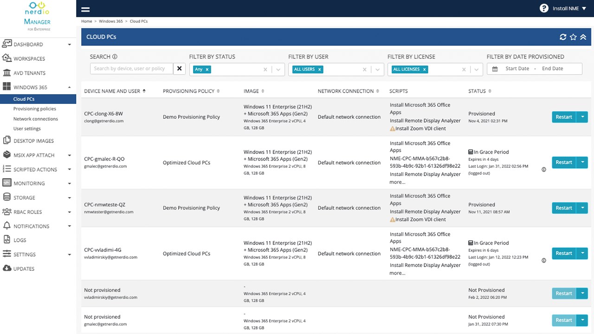Collapse the Cloud PCs panel with double chevron

click(x=583, y=37)
